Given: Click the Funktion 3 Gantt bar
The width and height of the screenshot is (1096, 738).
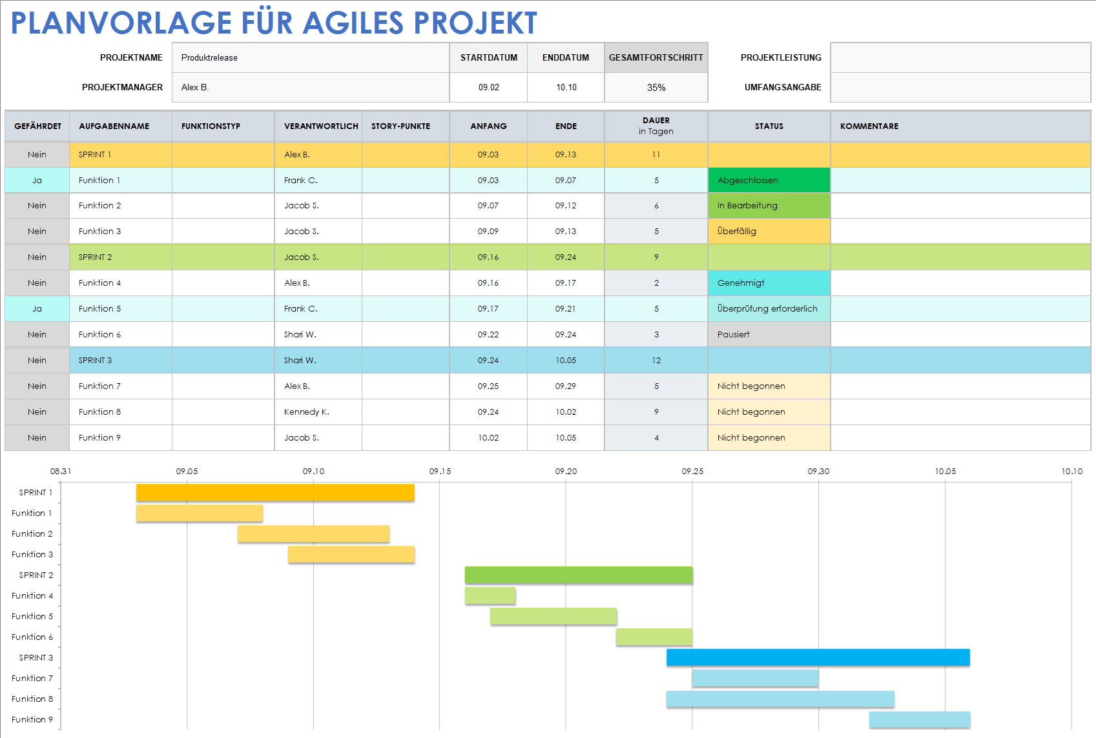Looking at the screenshot, I should pos(351,554).
